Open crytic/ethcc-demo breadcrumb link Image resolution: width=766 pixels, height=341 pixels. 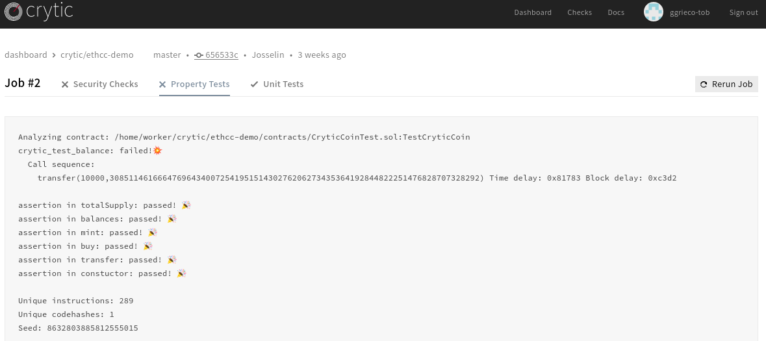tap(97, 55)
